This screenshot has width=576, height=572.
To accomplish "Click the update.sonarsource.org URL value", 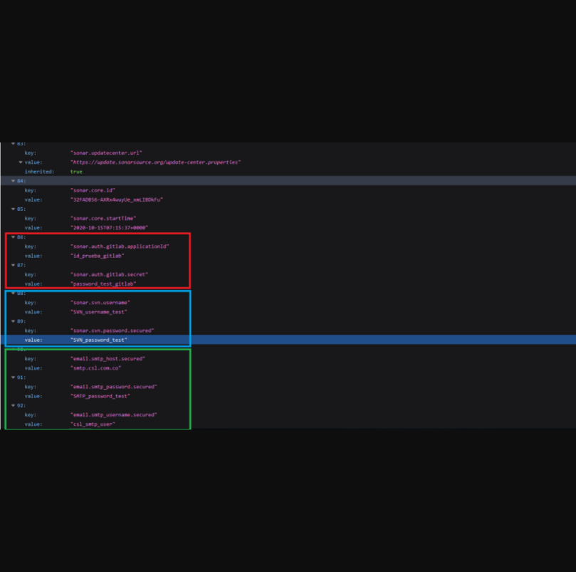I will pos(155,162).
